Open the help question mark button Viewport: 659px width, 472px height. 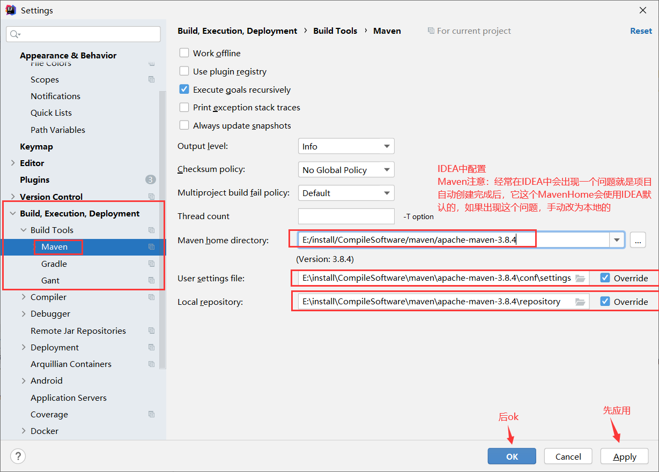tap(18, 456)
